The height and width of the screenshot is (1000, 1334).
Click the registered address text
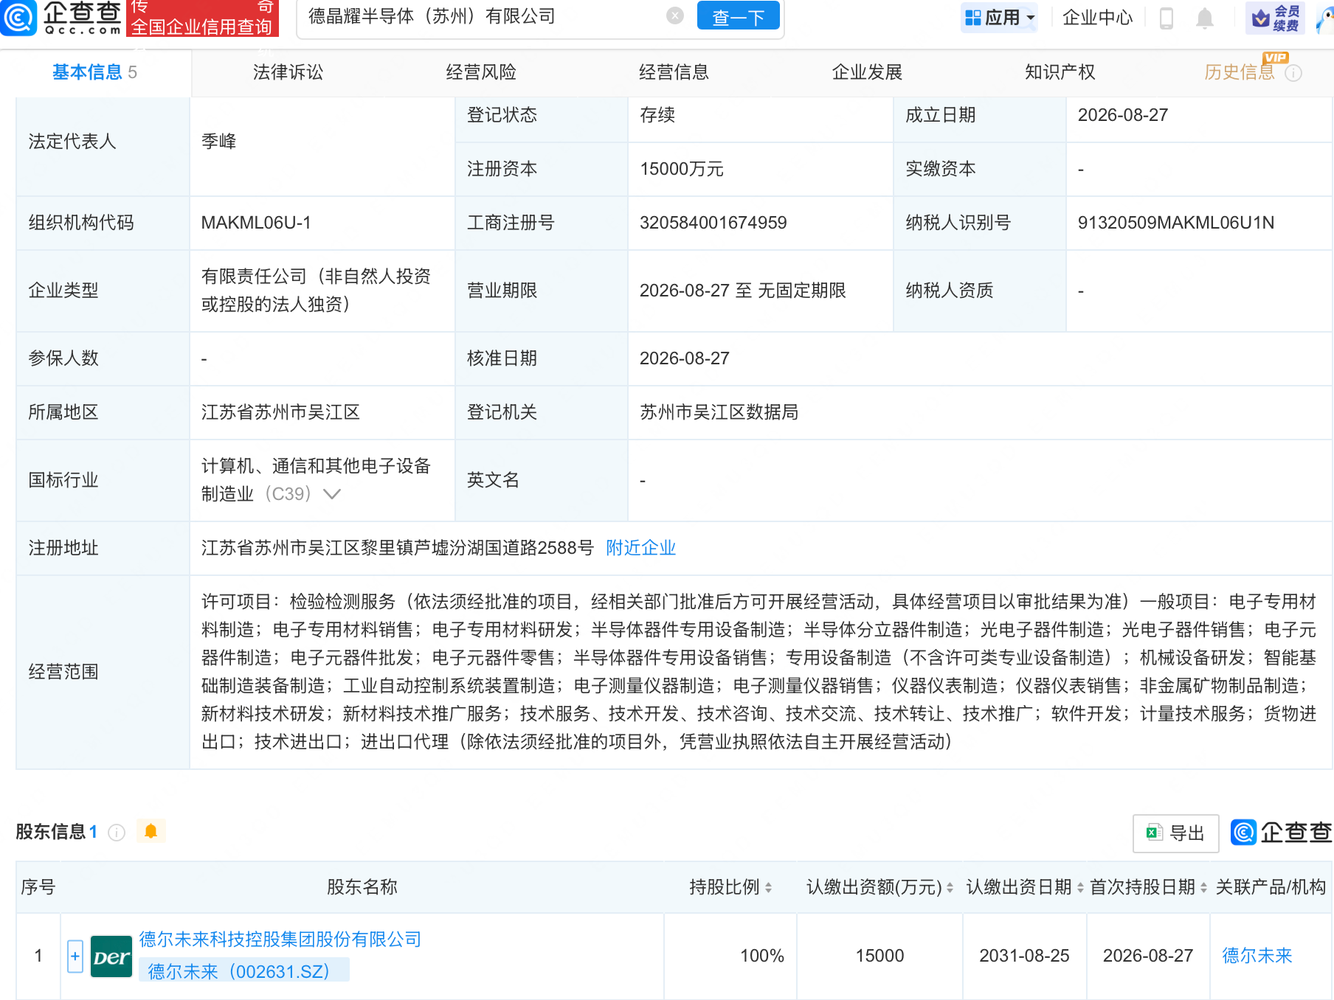point(397,548)
